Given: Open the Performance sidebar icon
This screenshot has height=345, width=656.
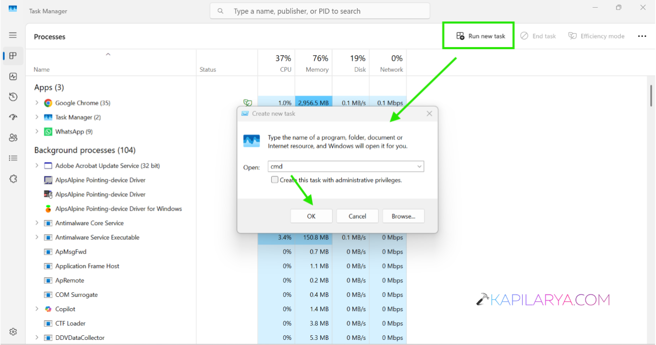Looking at the screenshot, I should [13, 76].
